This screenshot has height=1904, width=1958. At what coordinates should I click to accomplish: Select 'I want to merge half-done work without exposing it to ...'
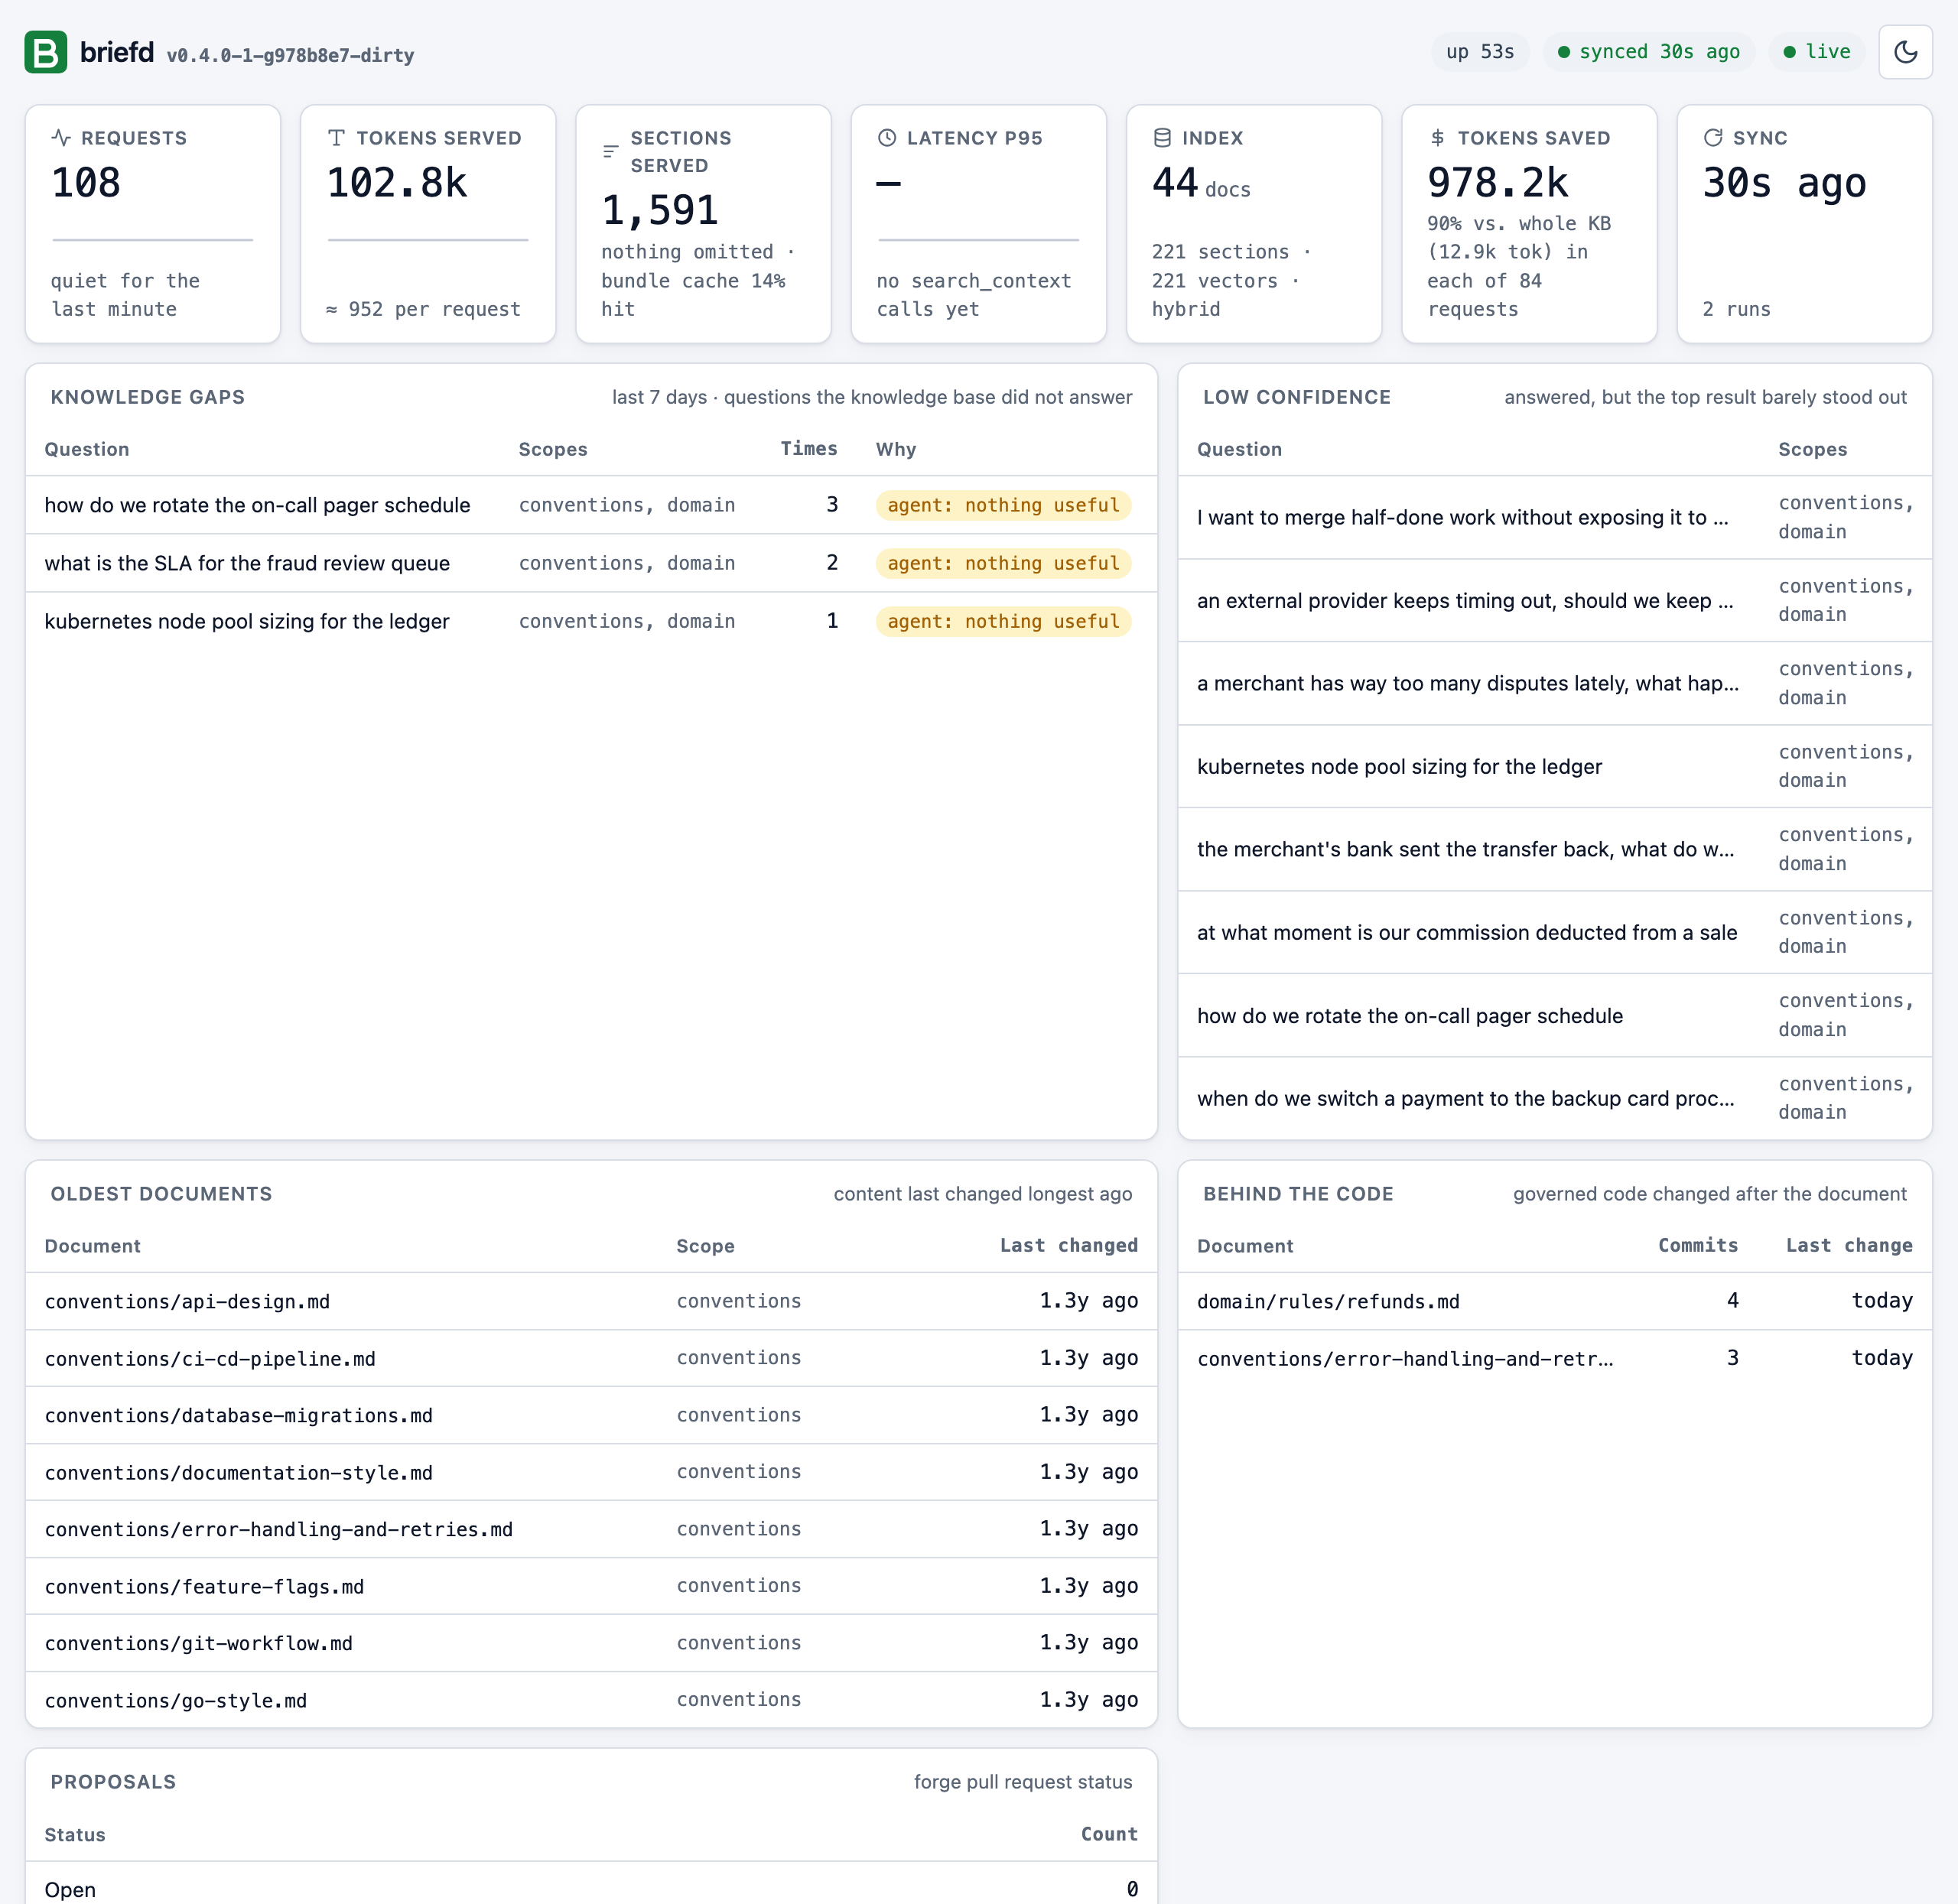tap(1555, 517)
